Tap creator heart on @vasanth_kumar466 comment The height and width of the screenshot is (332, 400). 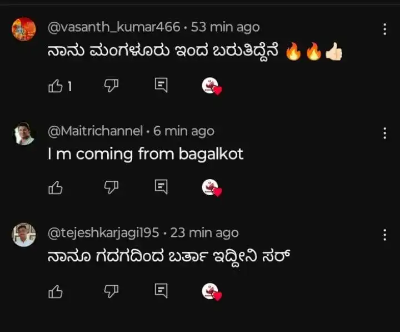pos(211,86)
